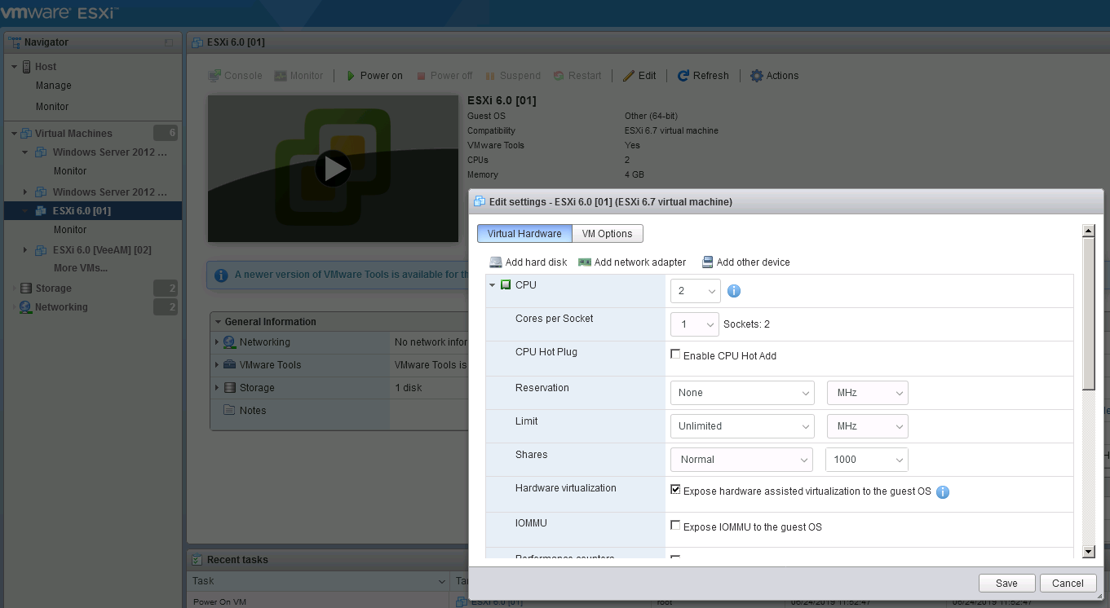The height and width of the screenshot is (608, 1110).
Task: Open the Shares Normal dropdown
Action: (741, 460)
